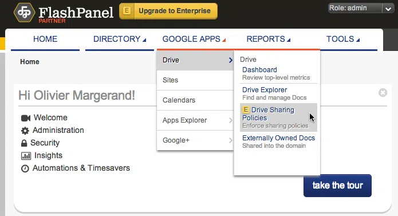Open the Role: admin dropdown
398x216 pixels.
[x=361, y=9]
